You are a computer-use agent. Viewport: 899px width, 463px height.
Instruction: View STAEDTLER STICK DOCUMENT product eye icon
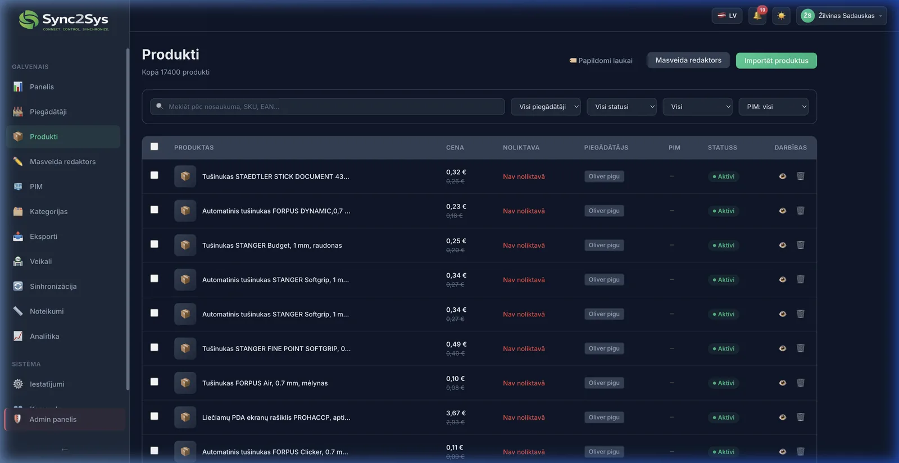coord(783,176)
